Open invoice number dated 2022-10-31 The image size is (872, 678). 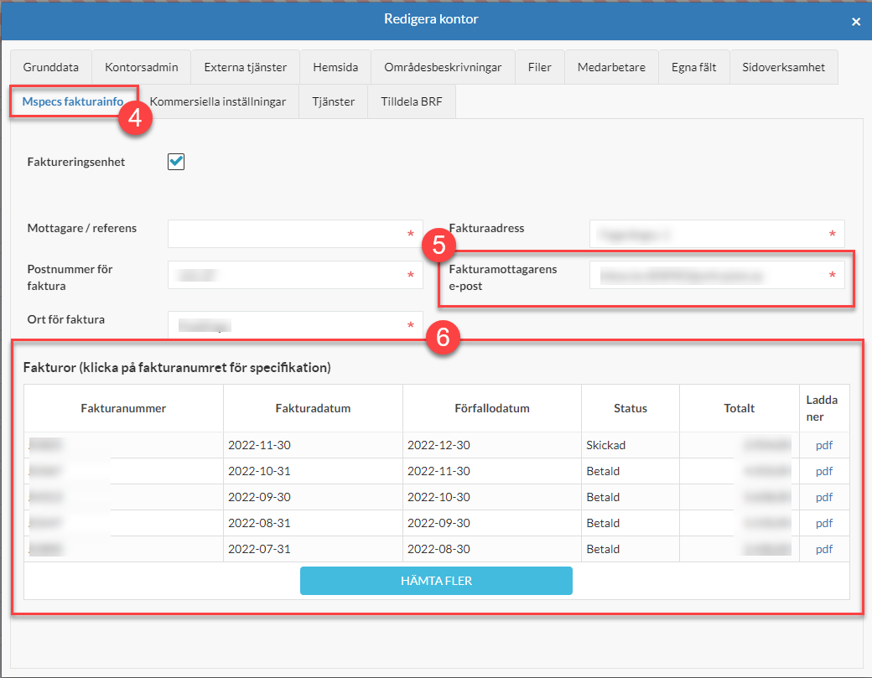point(45,471)
